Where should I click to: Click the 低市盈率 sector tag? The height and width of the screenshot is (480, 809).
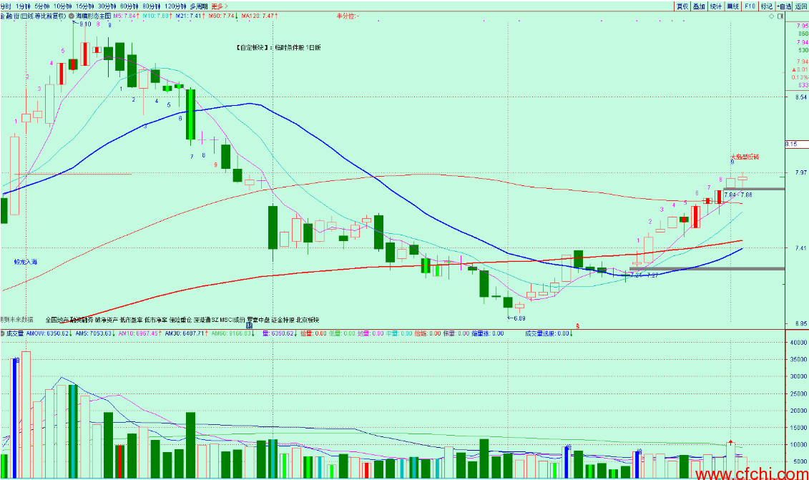[x=132, y=320]
